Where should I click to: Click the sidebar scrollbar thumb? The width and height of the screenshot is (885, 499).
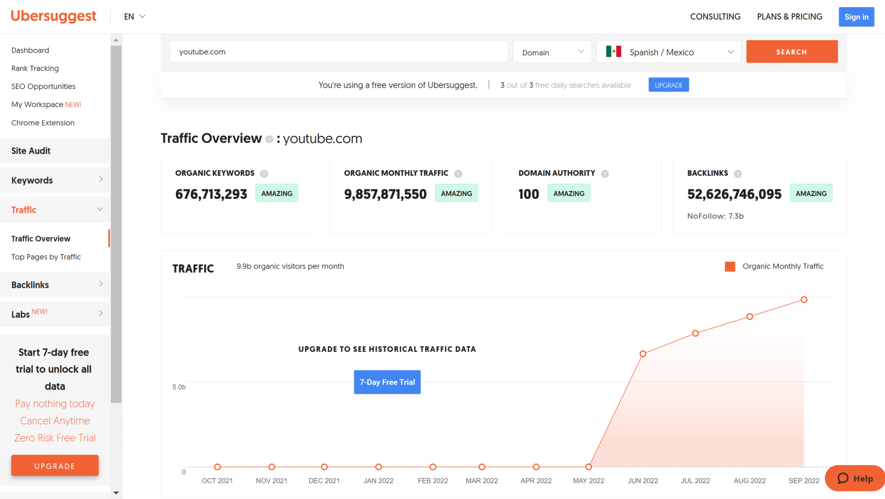116,224
